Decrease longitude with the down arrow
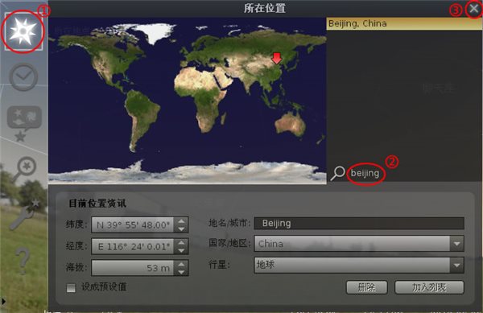This screenshot has width=483, height=313. tap(181, 250)
